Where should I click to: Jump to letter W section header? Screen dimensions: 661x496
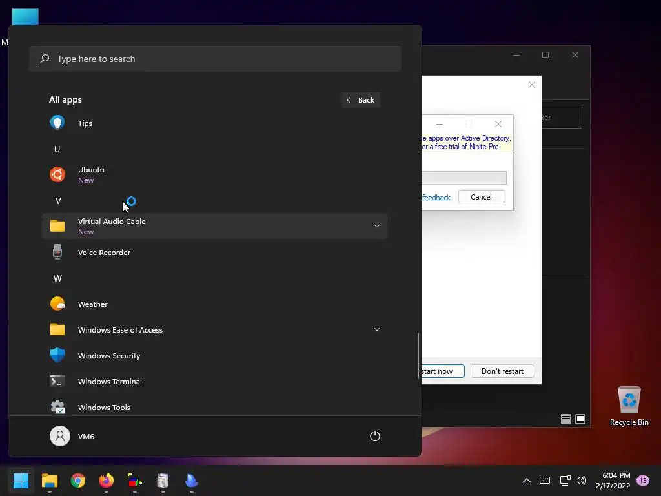pyautogui.click(x=57, y=278)
